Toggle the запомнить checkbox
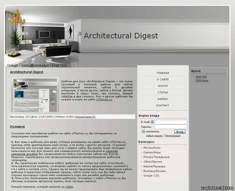 tap(143, 131)
